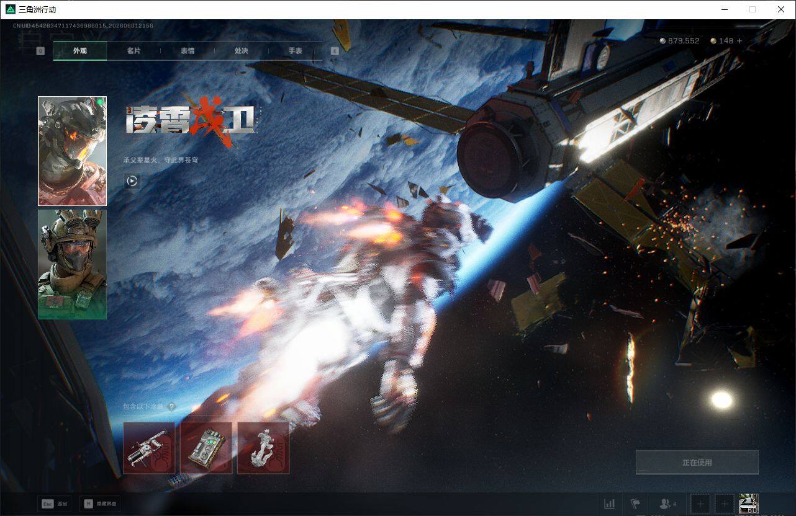The width and height of the screenshot is (796, 516).
Task: Click the 679,552 currency balance
Action: point(679,41)
